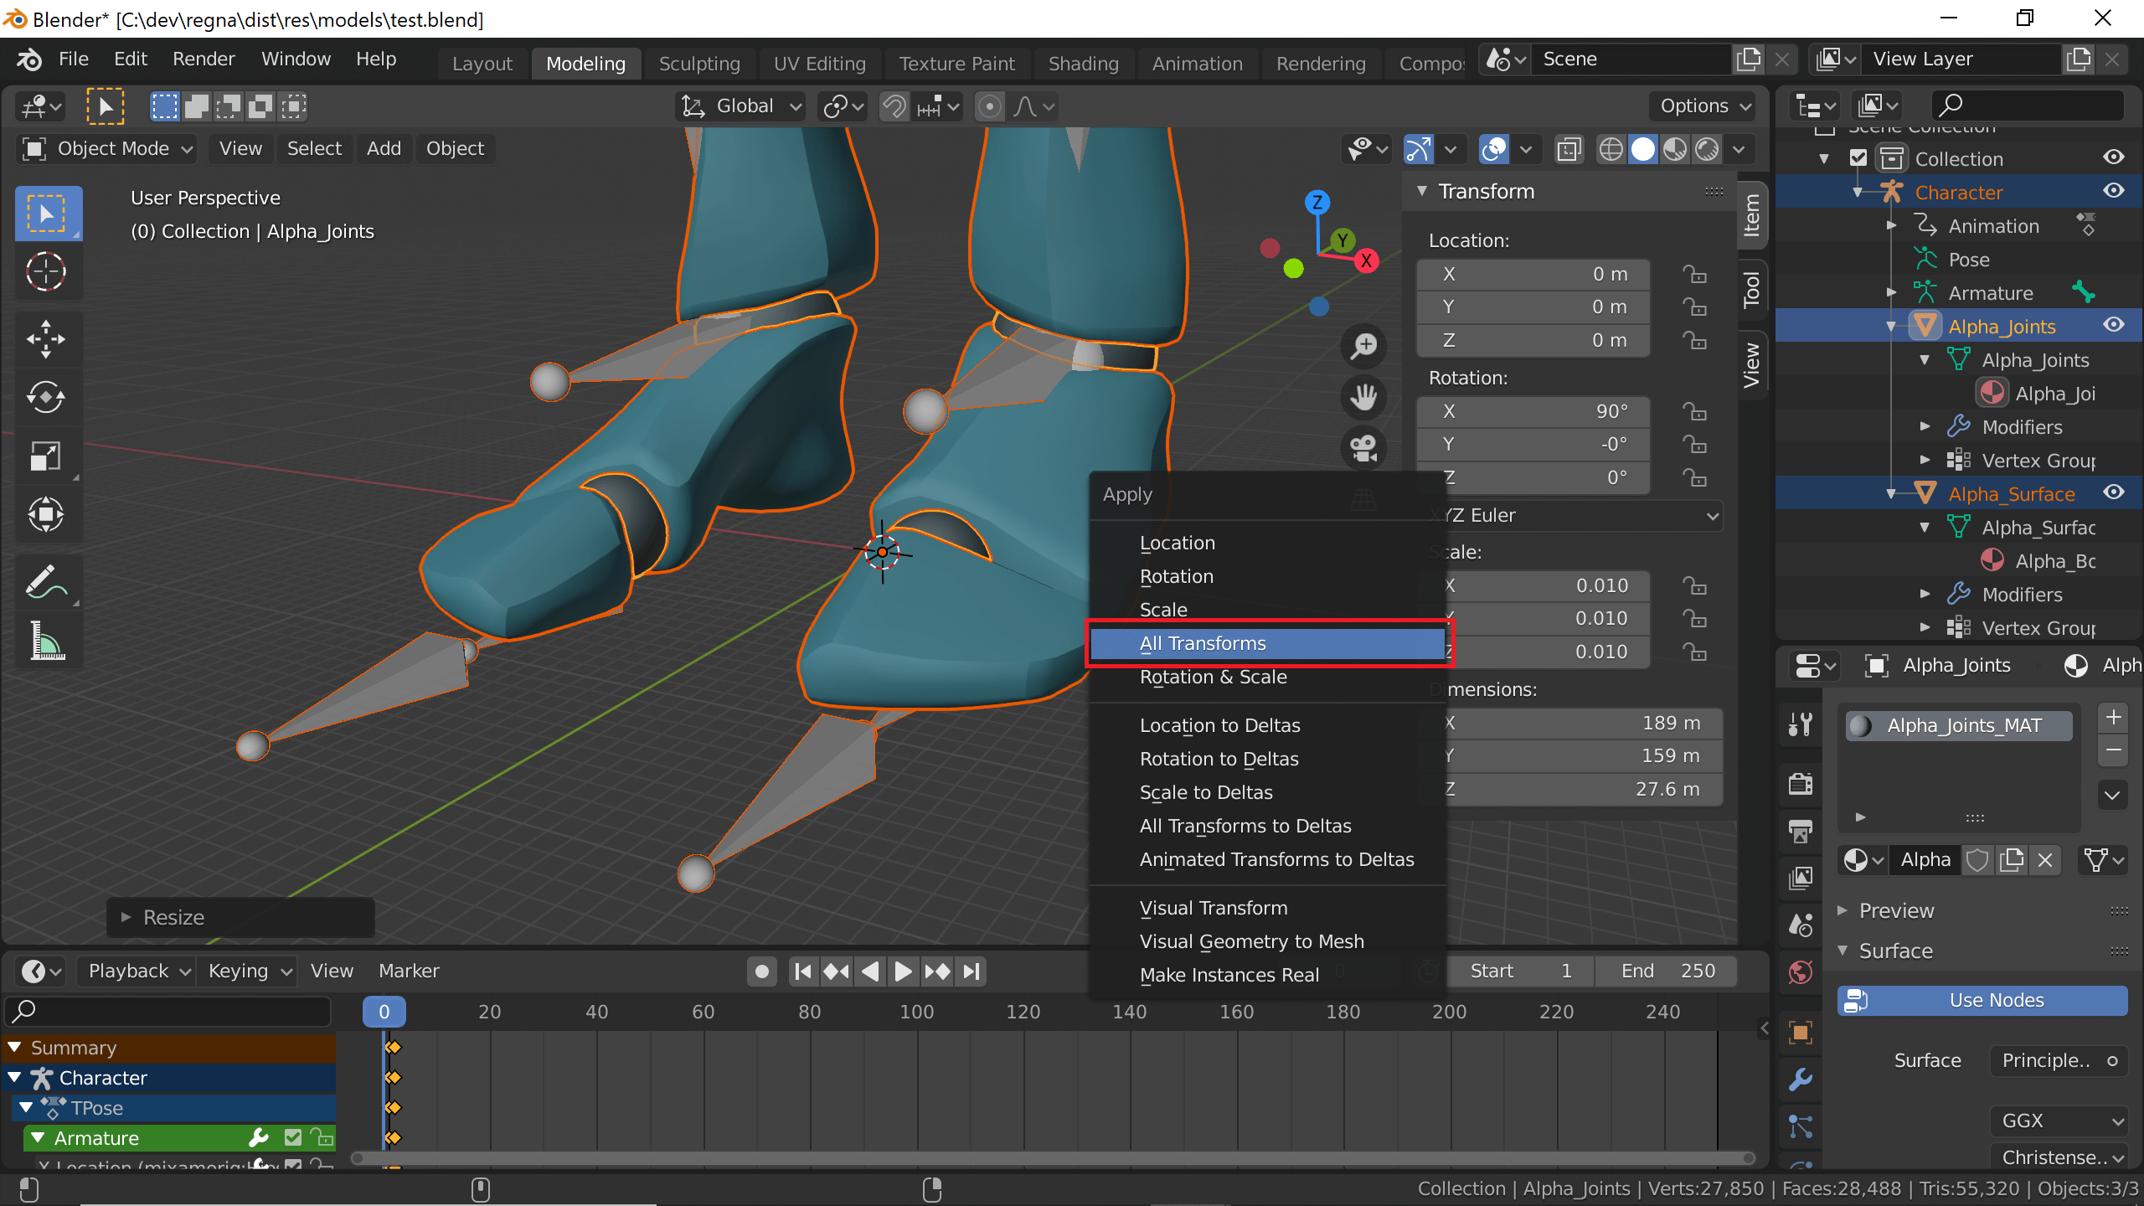Open the Playback dropdown in timeline
This screenshot has width=2144, height=1206.
(137, 971)
